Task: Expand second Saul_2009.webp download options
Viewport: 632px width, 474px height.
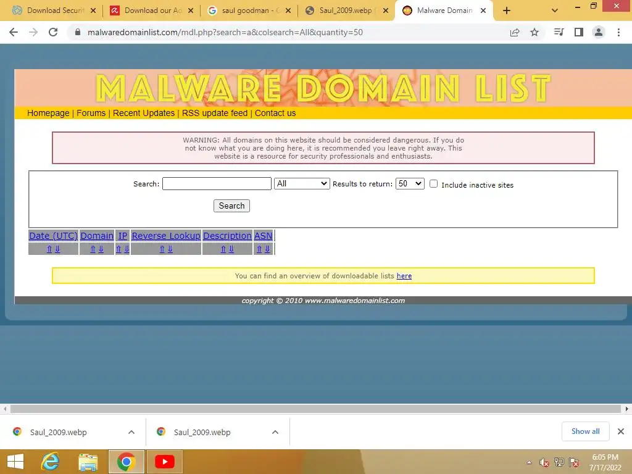Action: point(275,432)
